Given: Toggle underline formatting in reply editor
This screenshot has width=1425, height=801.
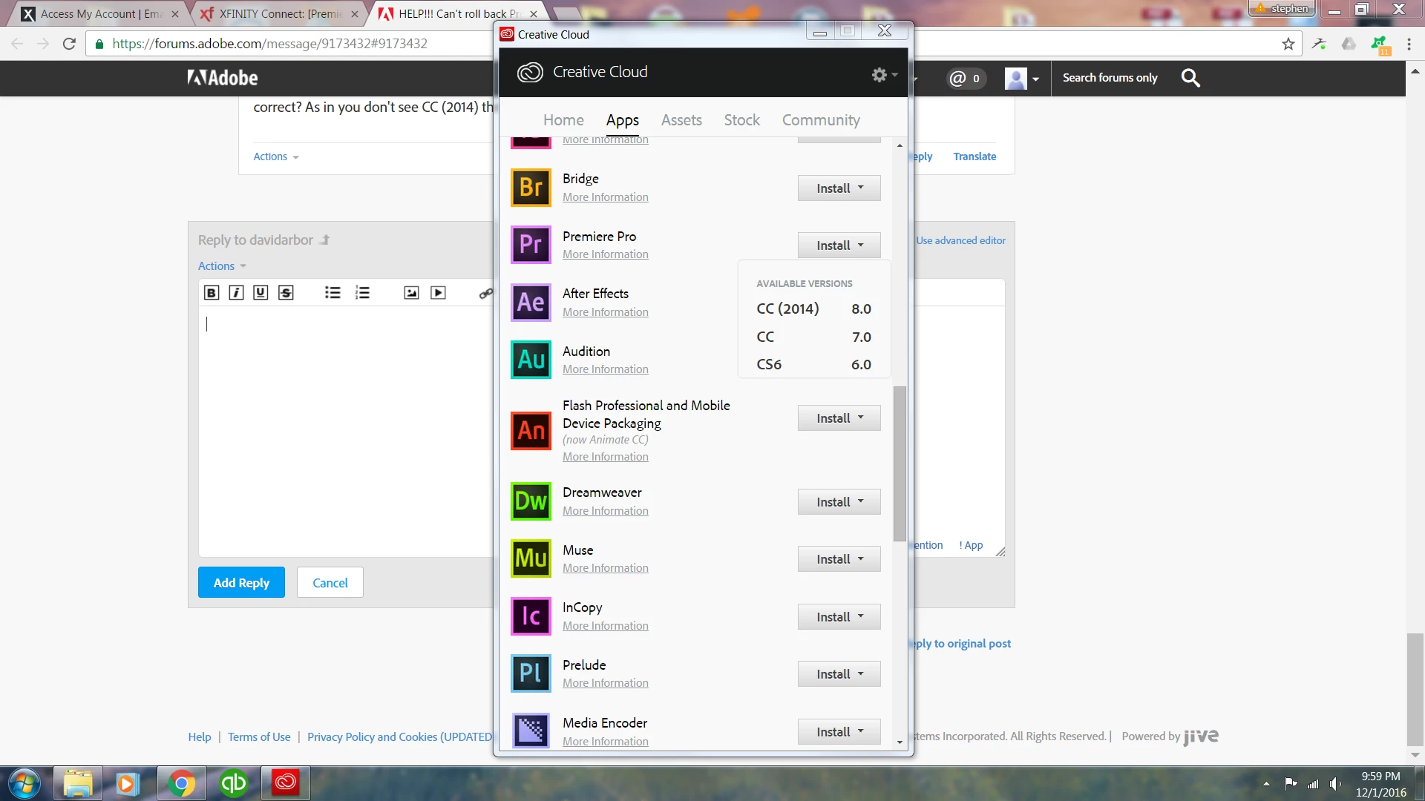Looking at the screenshot, I should point(261,293).
